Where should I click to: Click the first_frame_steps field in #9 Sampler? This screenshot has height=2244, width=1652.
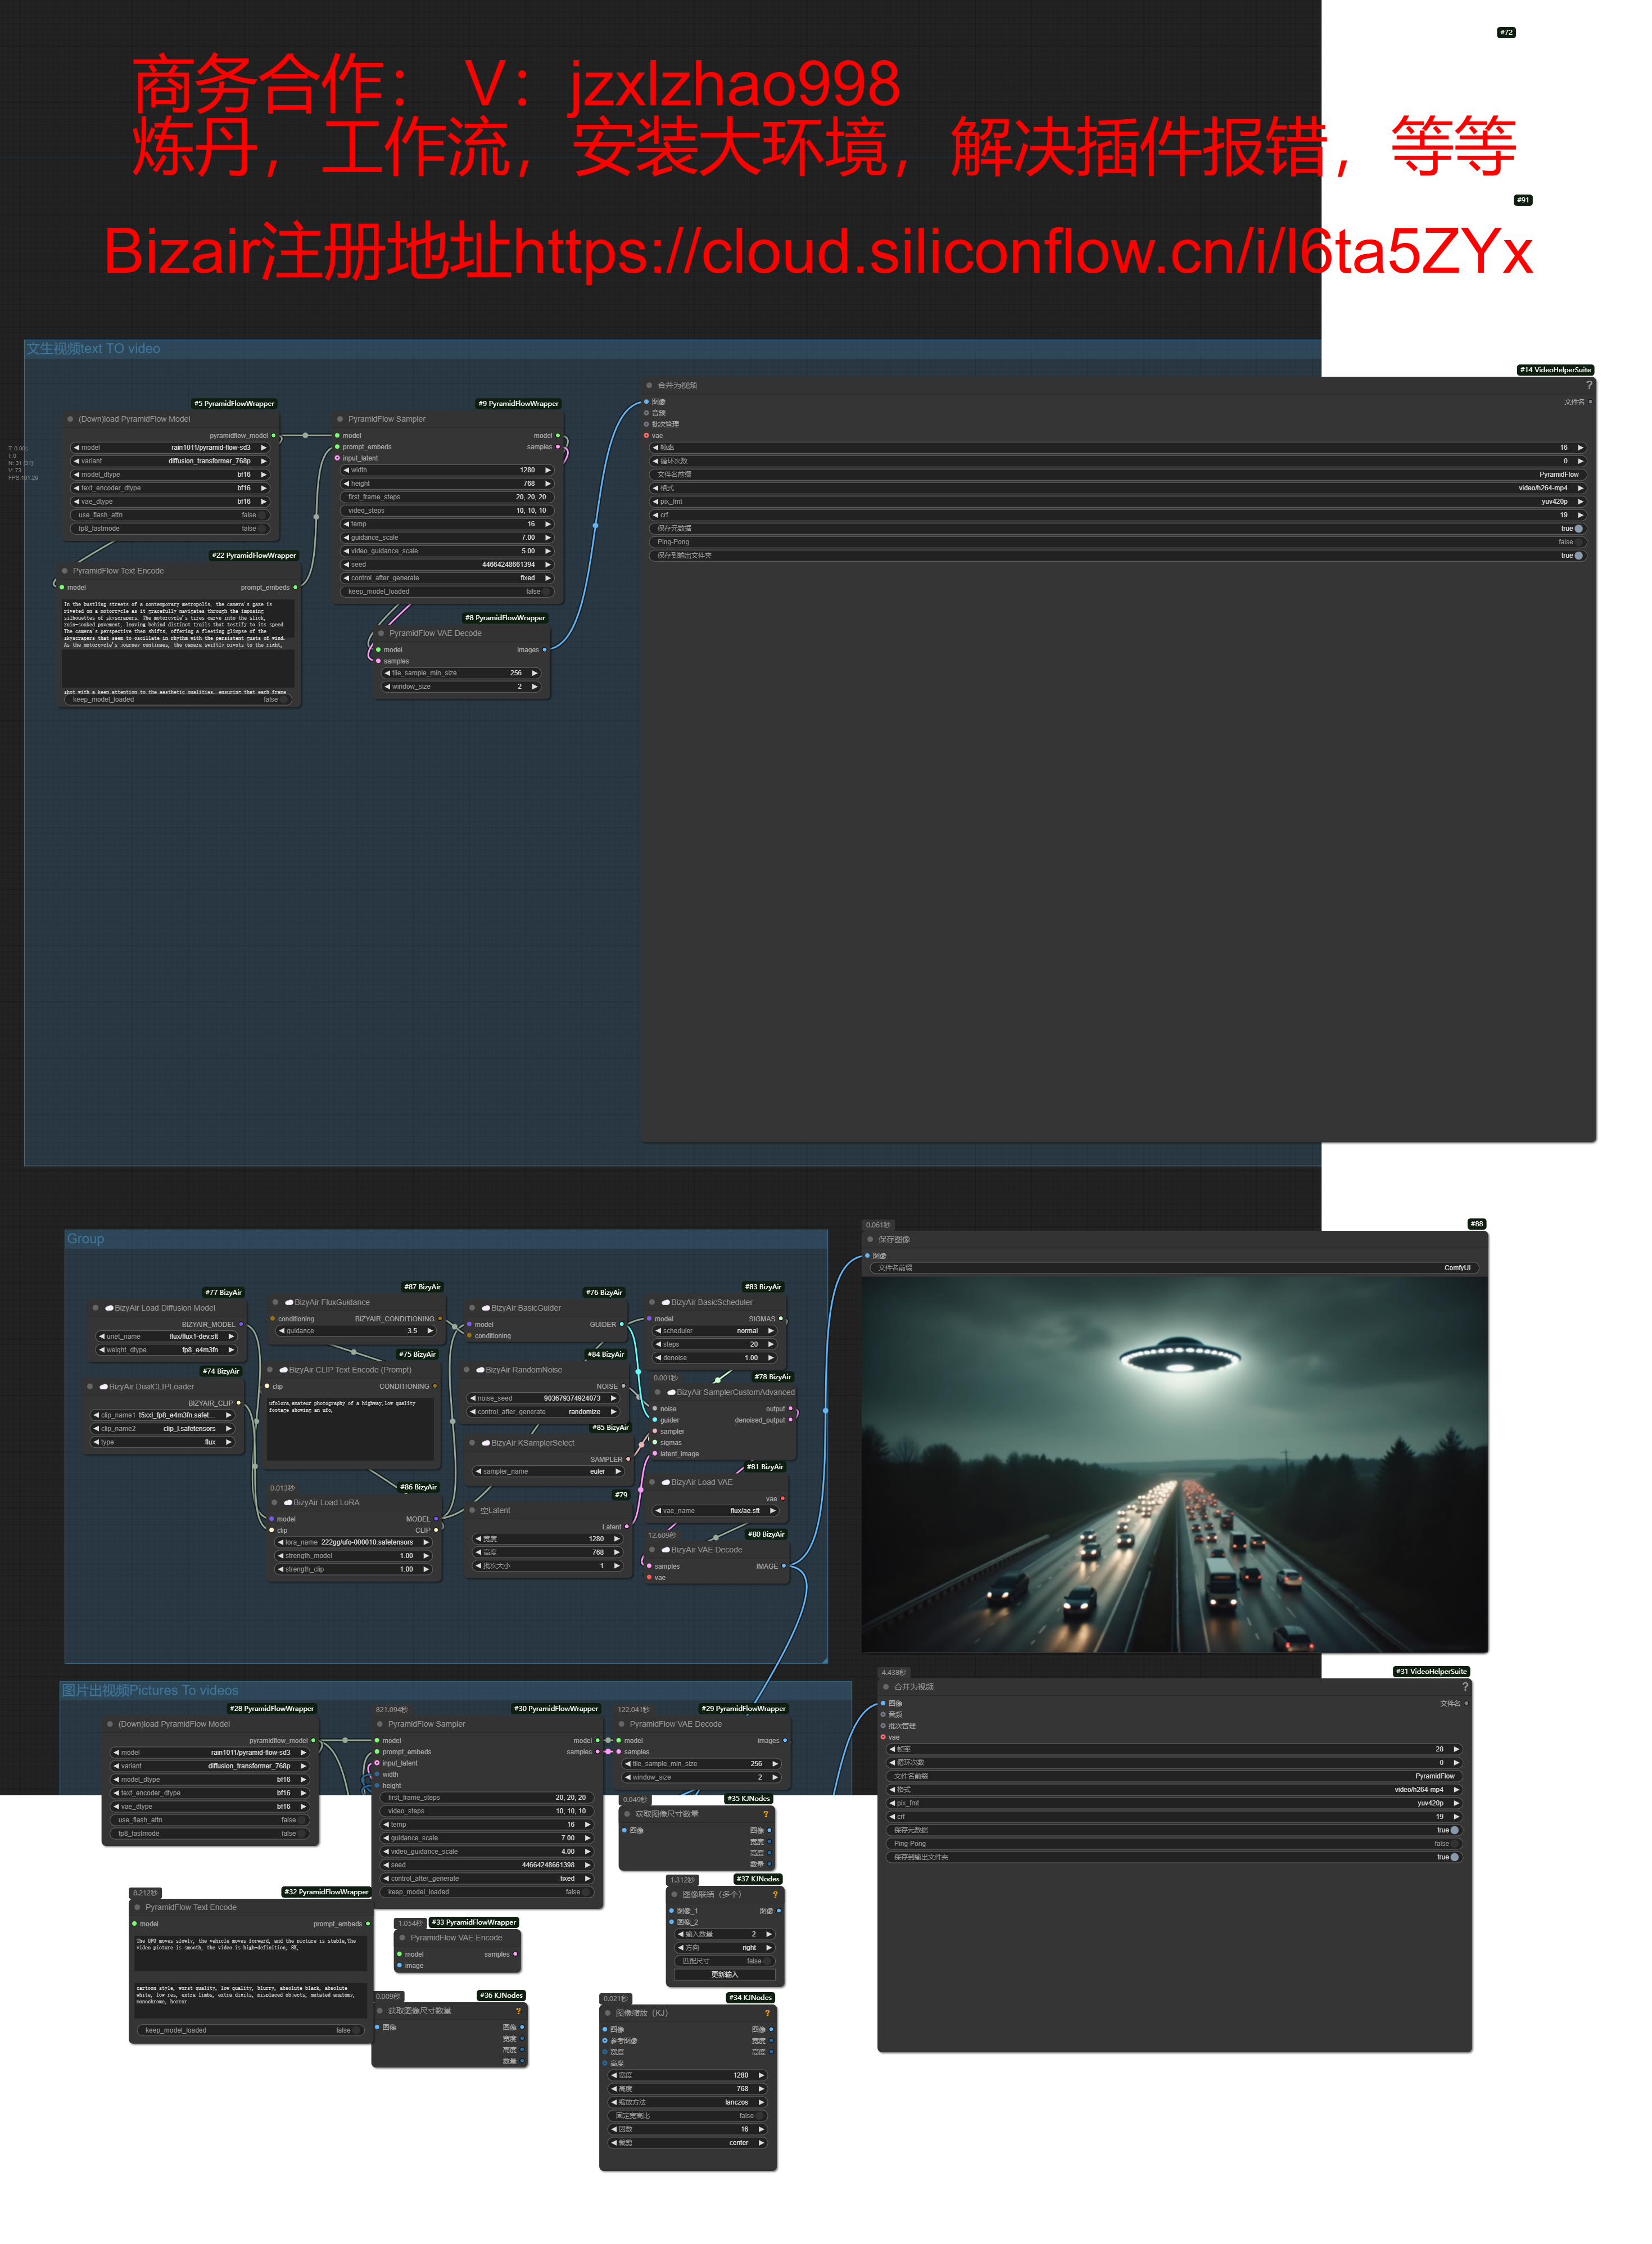tap(447, 497)
